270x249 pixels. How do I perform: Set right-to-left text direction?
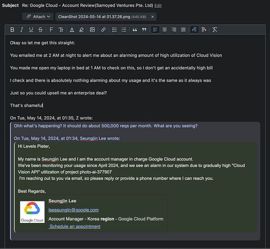click(x=204, y=30)
